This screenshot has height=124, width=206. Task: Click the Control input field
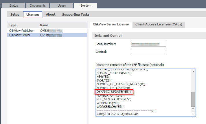(x=149, y=51)
